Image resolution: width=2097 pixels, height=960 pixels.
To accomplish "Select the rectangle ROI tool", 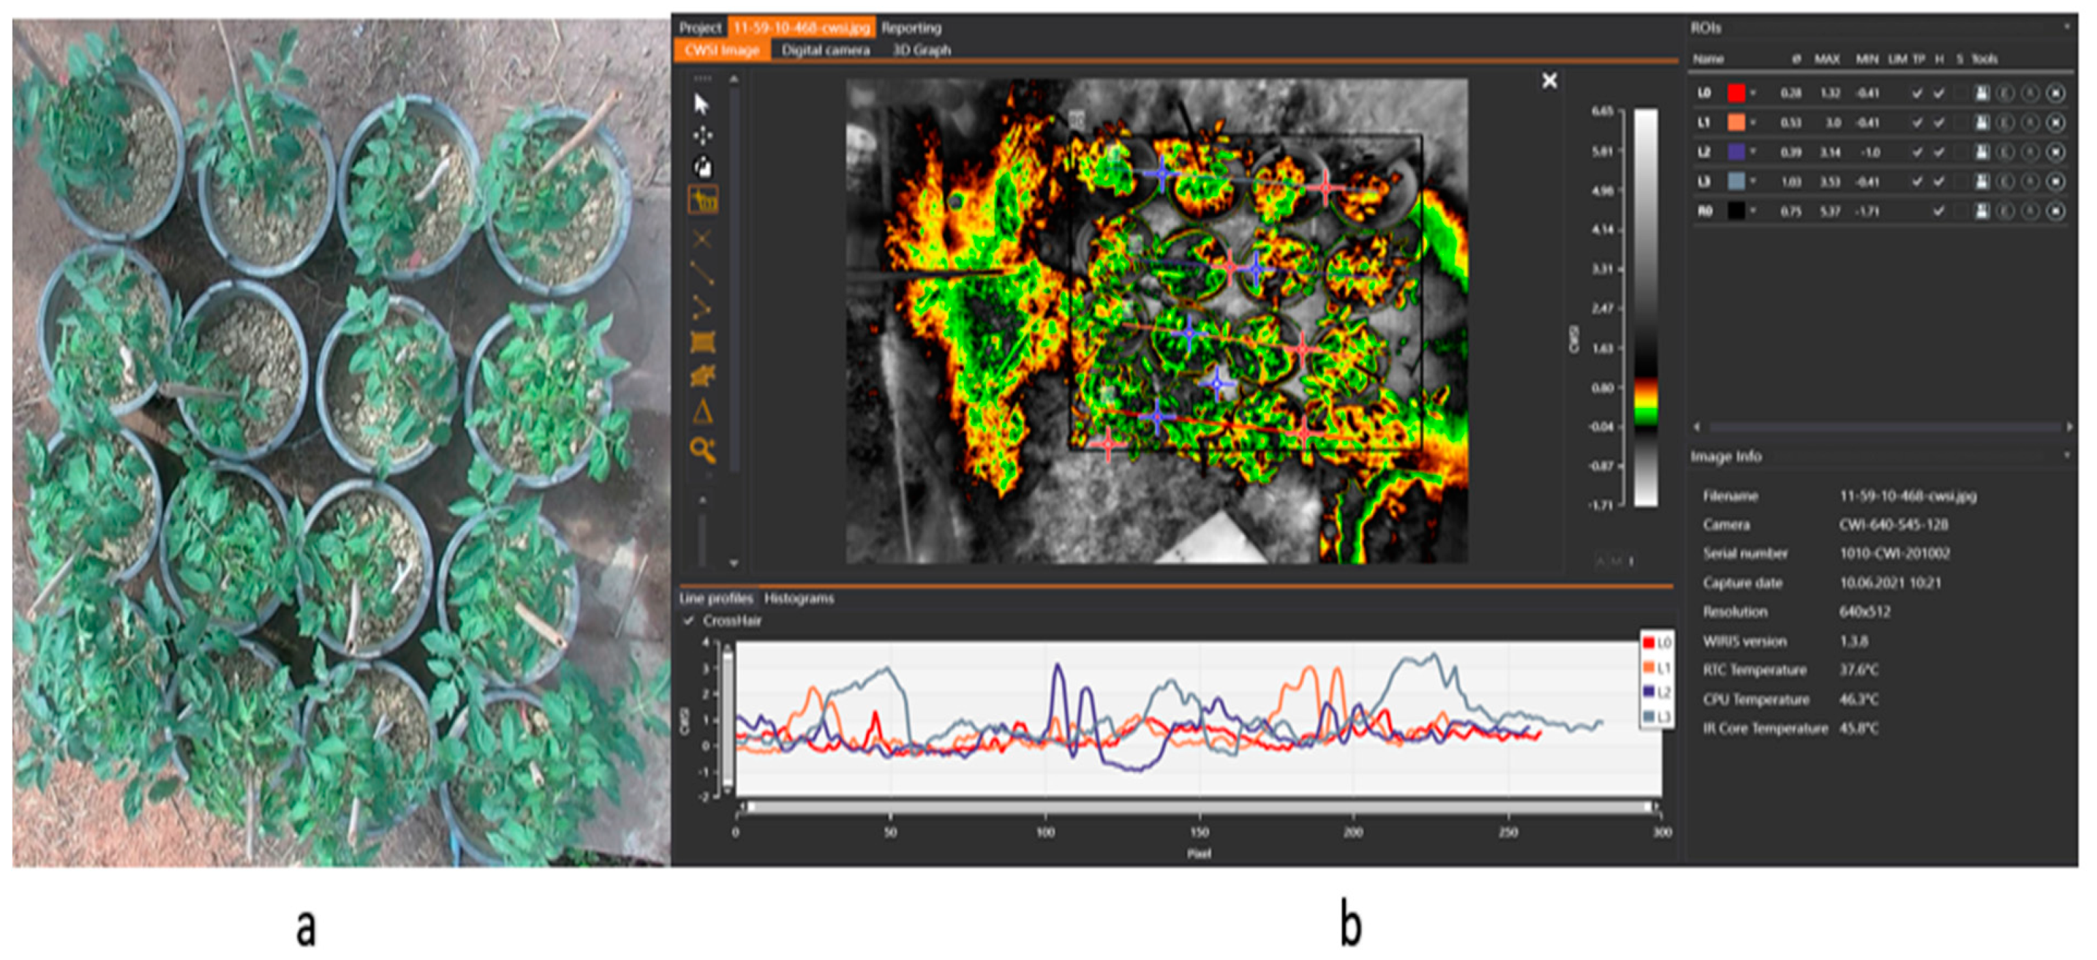I will pos(702,342).
